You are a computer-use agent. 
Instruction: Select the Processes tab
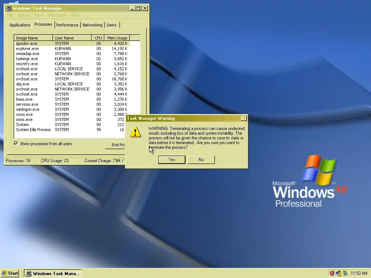tap(43, 24)
